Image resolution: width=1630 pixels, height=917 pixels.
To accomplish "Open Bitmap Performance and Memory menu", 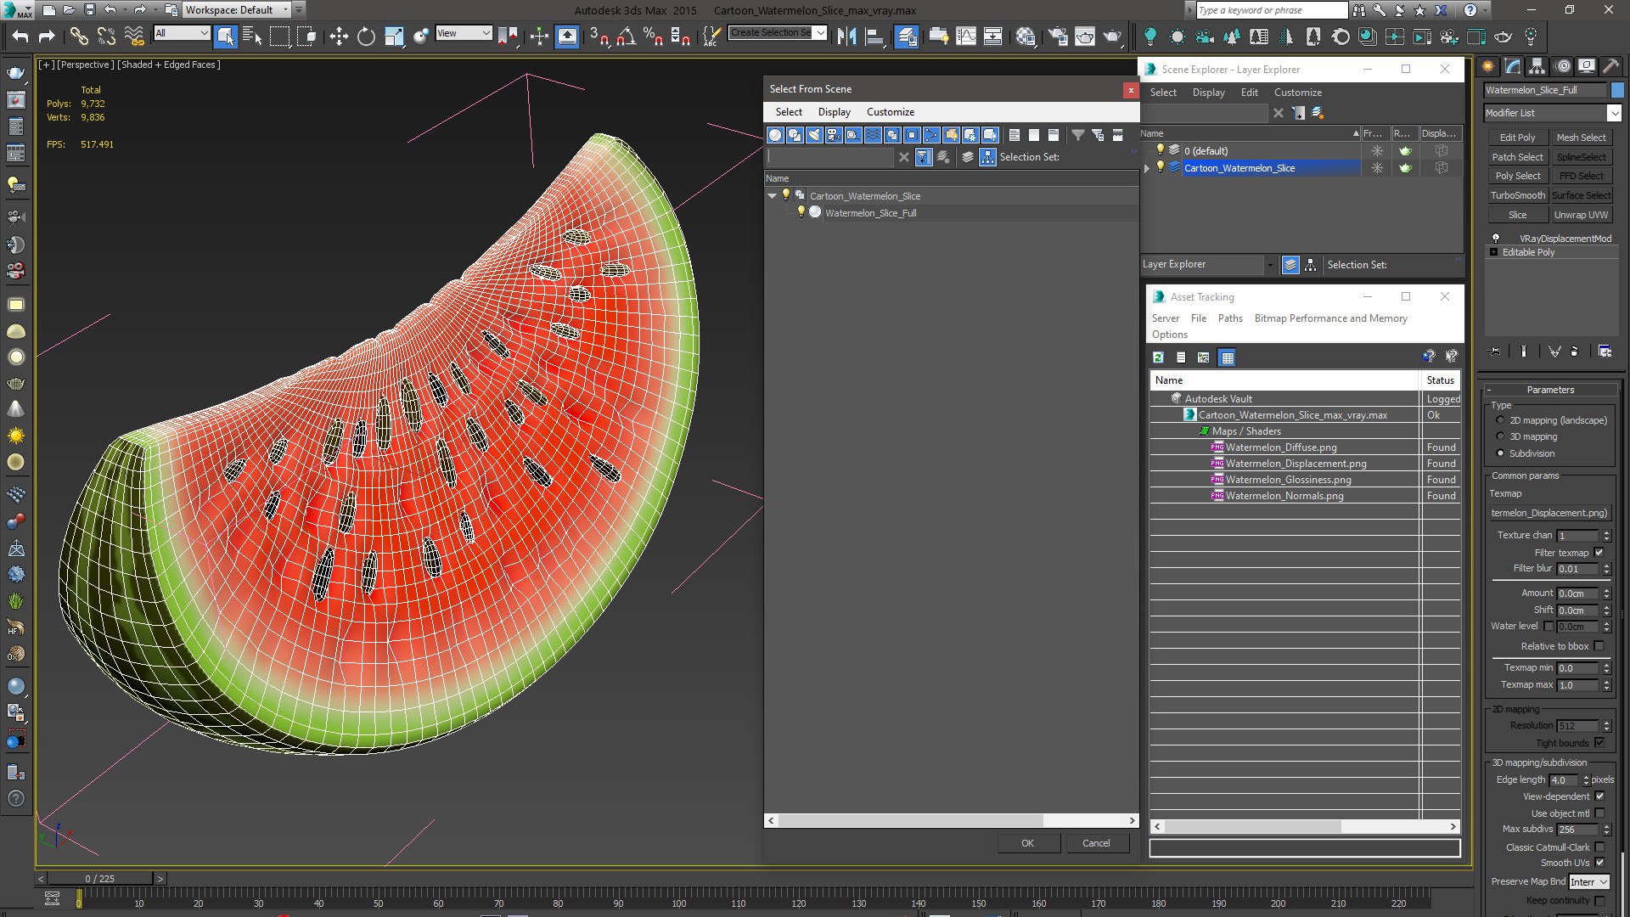I will [1330, 318].
